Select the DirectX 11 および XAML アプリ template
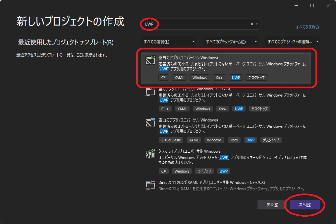336x224 pixels. click(x=226, y=186)
